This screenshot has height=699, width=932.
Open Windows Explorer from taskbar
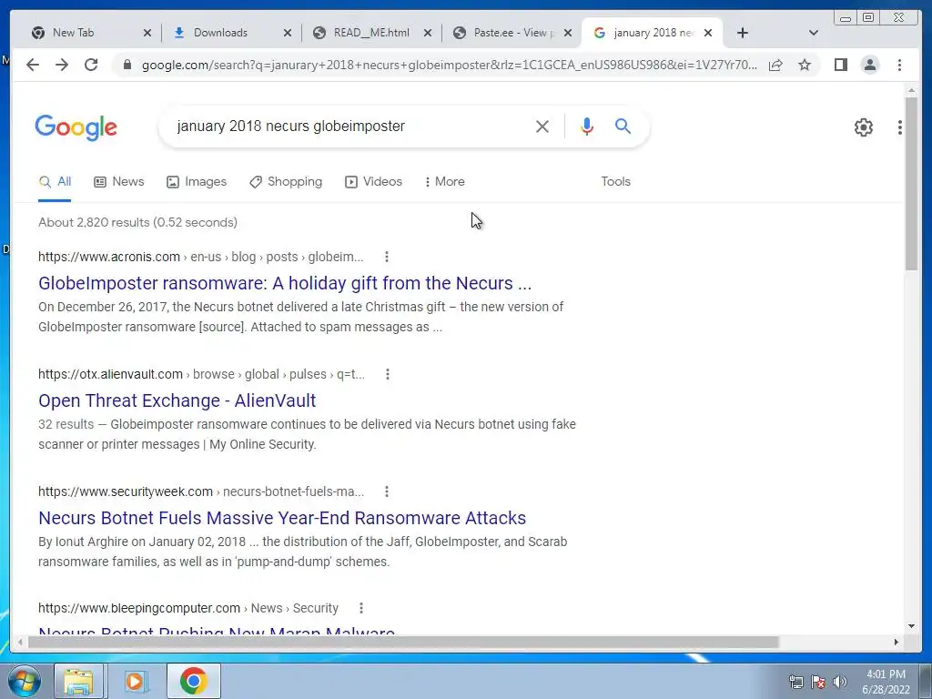(x=78, y=681)
